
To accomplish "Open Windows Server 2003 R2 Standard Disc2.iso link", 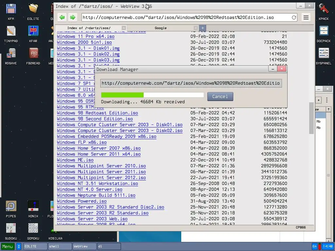I will tap(111, 207).
